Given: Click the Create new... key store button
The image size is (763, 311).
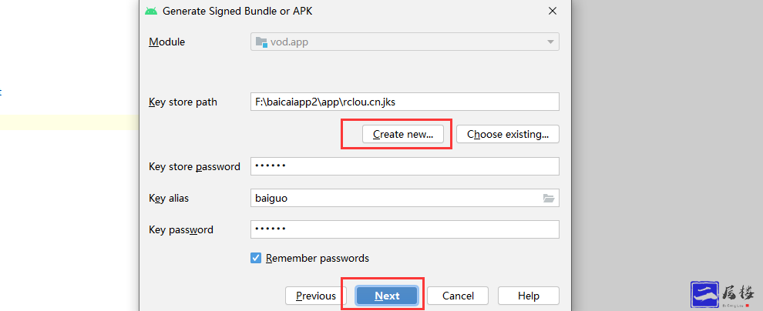Looking at the screenshot, I should coord(403,134).
